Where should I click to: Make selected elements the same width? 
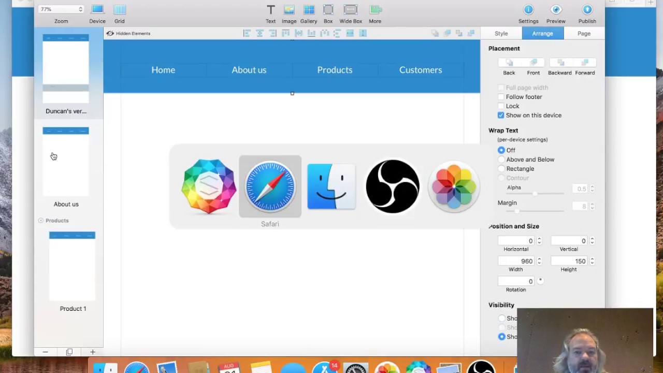point(350,33)
